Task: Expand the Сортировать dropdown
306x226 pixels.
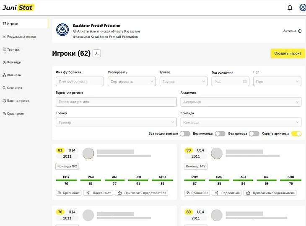Action: point(132,82)
